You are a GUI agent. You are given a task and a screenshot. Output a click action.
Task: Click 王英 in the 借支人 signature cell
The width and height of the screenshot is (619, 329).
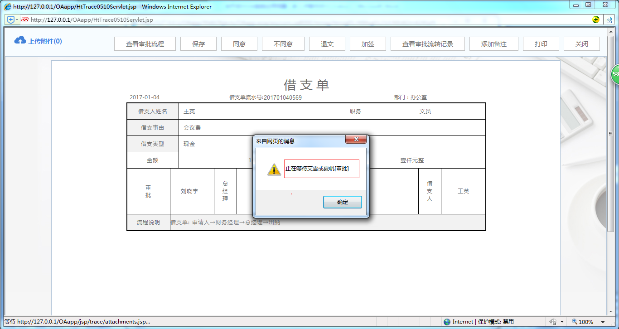tap(463, 191)
